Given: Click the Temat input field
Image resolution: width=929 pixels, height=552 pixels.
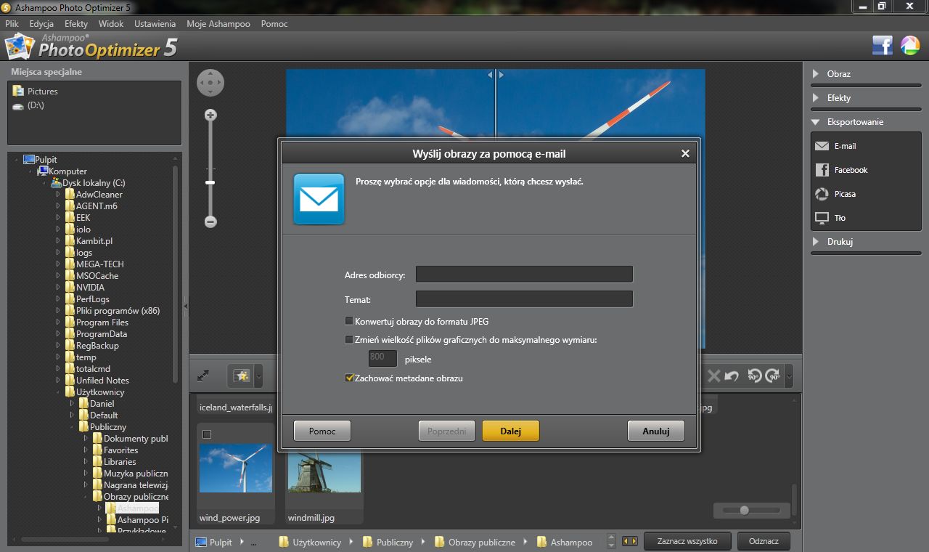Looking at the screenshot, I should [x=524, y=299].
